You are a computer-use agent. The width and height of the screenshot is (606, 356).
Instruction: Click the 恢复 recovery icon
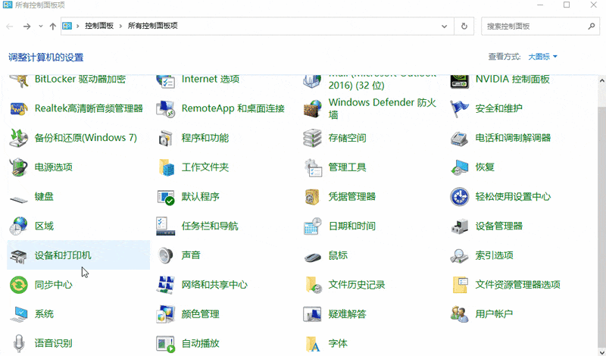(460, 167)
